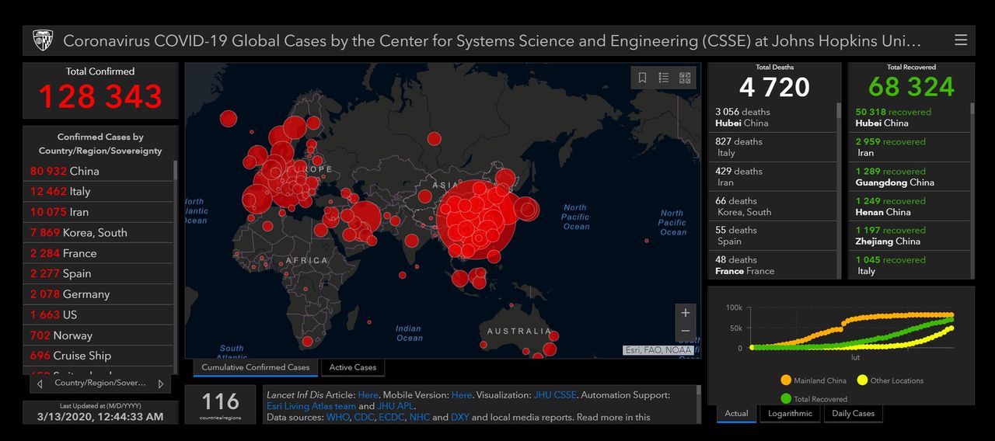Open the Lancet article 'Here' link
The width and height of the screenshot is (995, 441).
[368, 395]
